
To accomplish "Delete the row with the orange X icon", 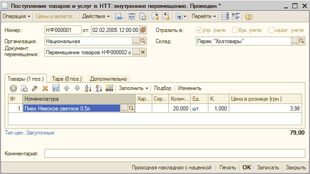I will 45,88.
